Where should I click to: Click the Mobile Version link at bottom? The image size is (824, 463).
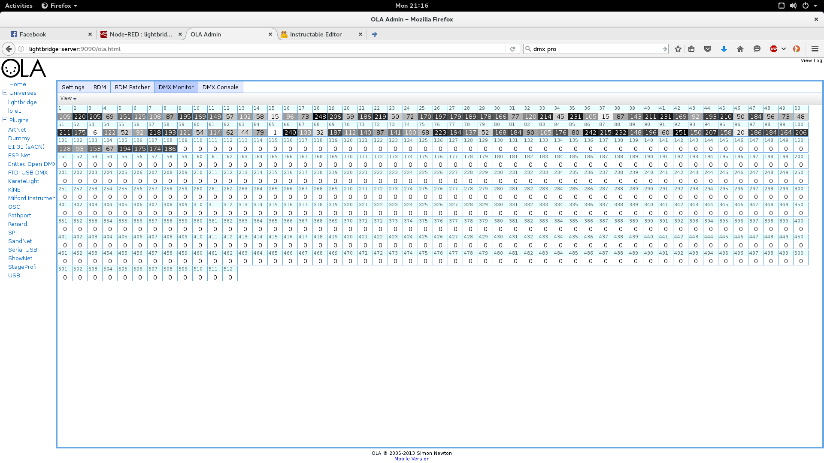click(412, 459)
